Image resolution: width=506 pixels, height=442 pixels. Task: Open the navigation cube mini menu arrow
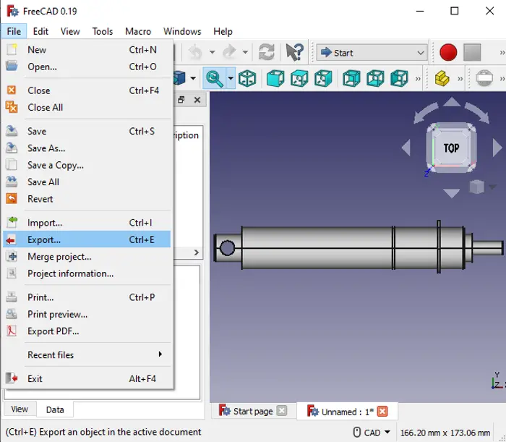point(493,187)
